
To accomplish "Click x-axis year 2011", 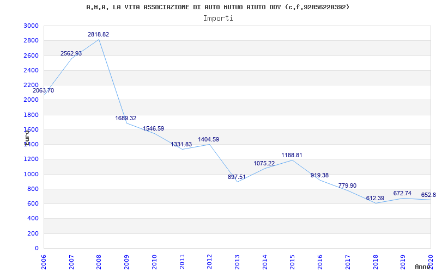I will pyautogui.click(x=182, y=262).
